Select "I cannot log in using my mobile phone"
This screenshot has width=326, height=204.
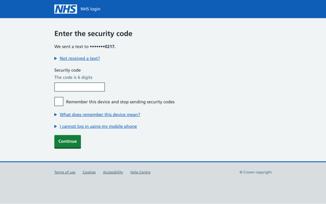(98, 126)
